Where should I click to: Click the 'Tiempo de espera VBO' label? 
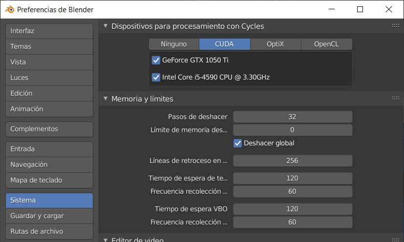191,209
